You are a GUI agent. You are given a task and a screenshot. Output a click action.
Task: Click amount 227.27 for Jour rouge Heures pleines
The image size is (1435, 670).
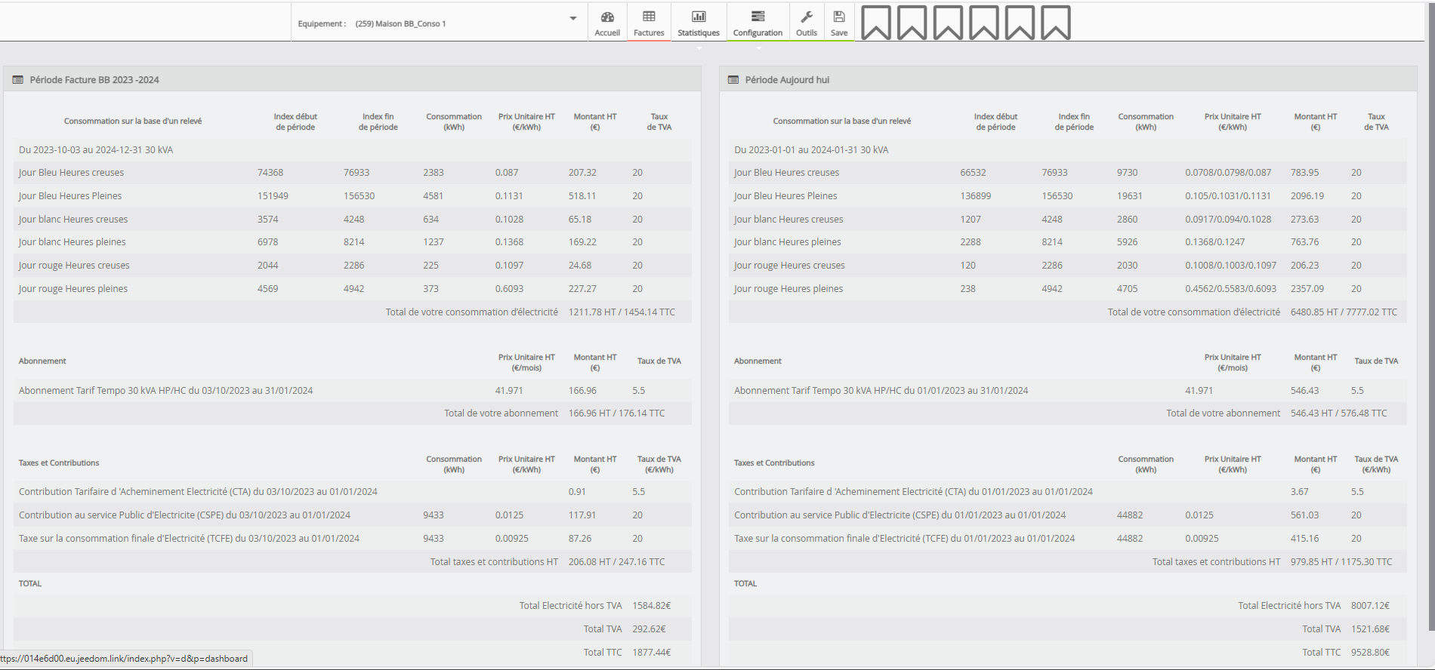(582, 289)
